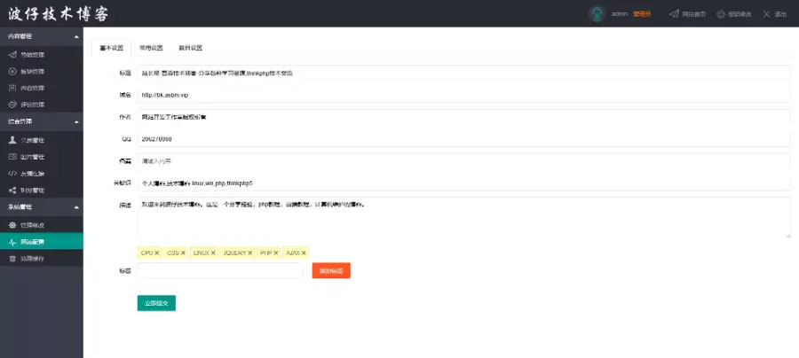Click the admin avatar icon
Image resolution: width=799 pixels, height=358 pixels.
coord(598,14)
